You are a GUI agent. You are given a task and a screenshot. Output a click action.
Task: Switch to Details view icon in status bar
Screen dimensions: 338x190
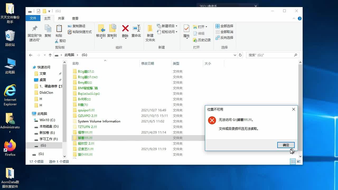[x=293, y=161]
